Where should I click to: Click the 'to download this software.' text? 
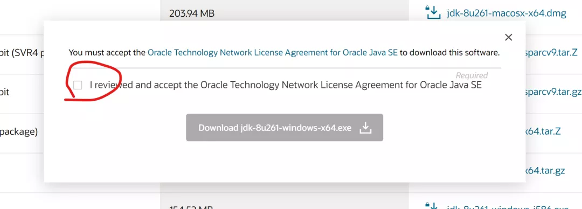tap(450, 53)
